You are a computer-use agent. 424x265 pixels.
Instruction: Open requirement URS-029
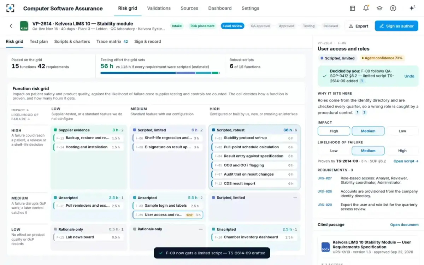click(325, 205)
